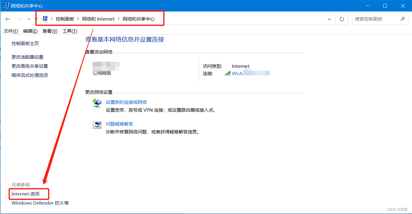Open 更改高级共享设置
Image resolution: width=412 pixels, height=214 pixels.
30,66
